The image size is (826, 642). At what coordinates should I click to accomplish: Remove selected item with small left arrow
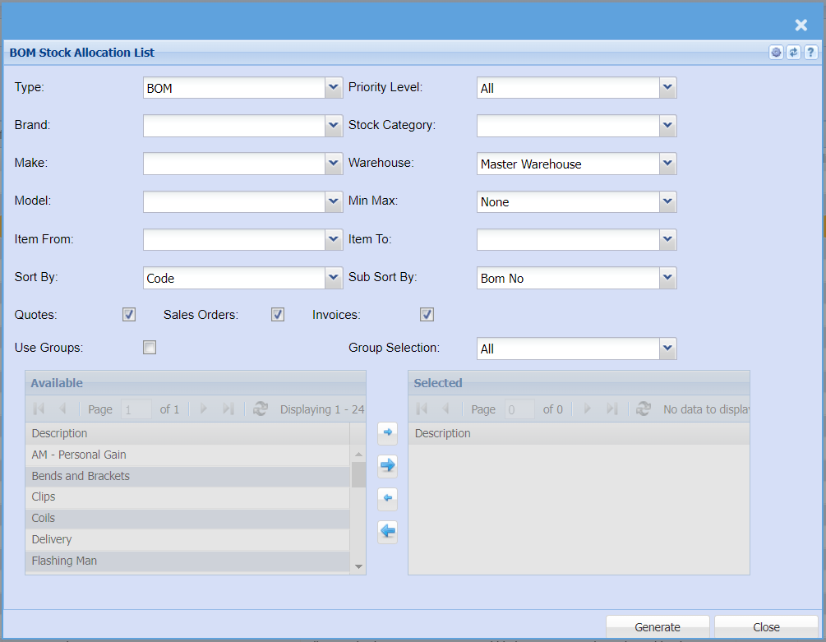coord(387,498)
